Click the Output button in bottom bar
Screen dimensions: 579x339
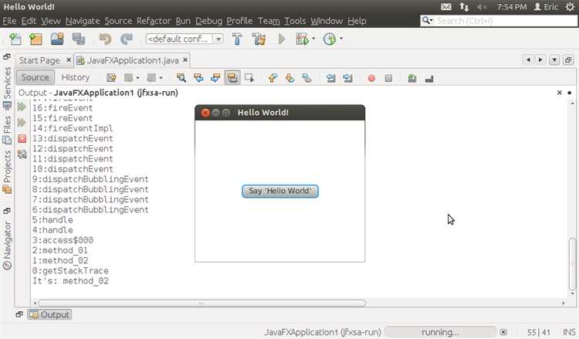49,314
